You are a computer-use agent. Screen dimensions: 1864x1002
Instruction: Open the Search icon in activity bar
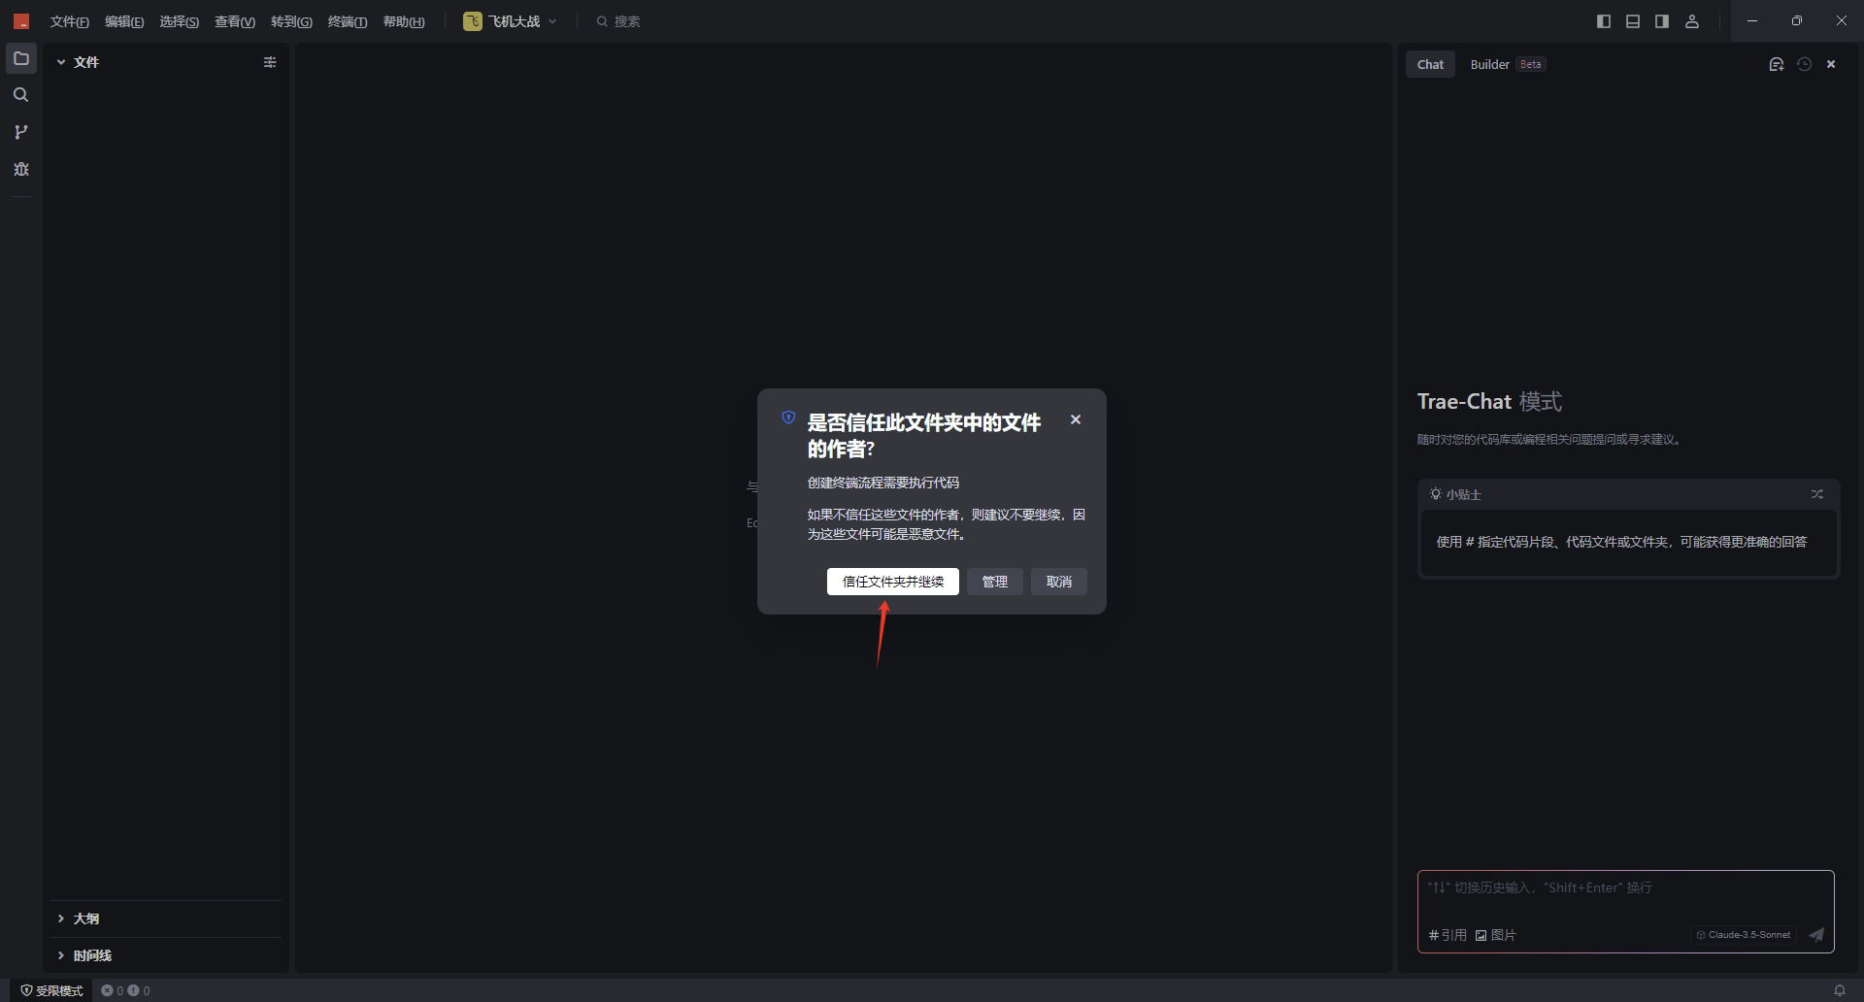tap(21, 95)
